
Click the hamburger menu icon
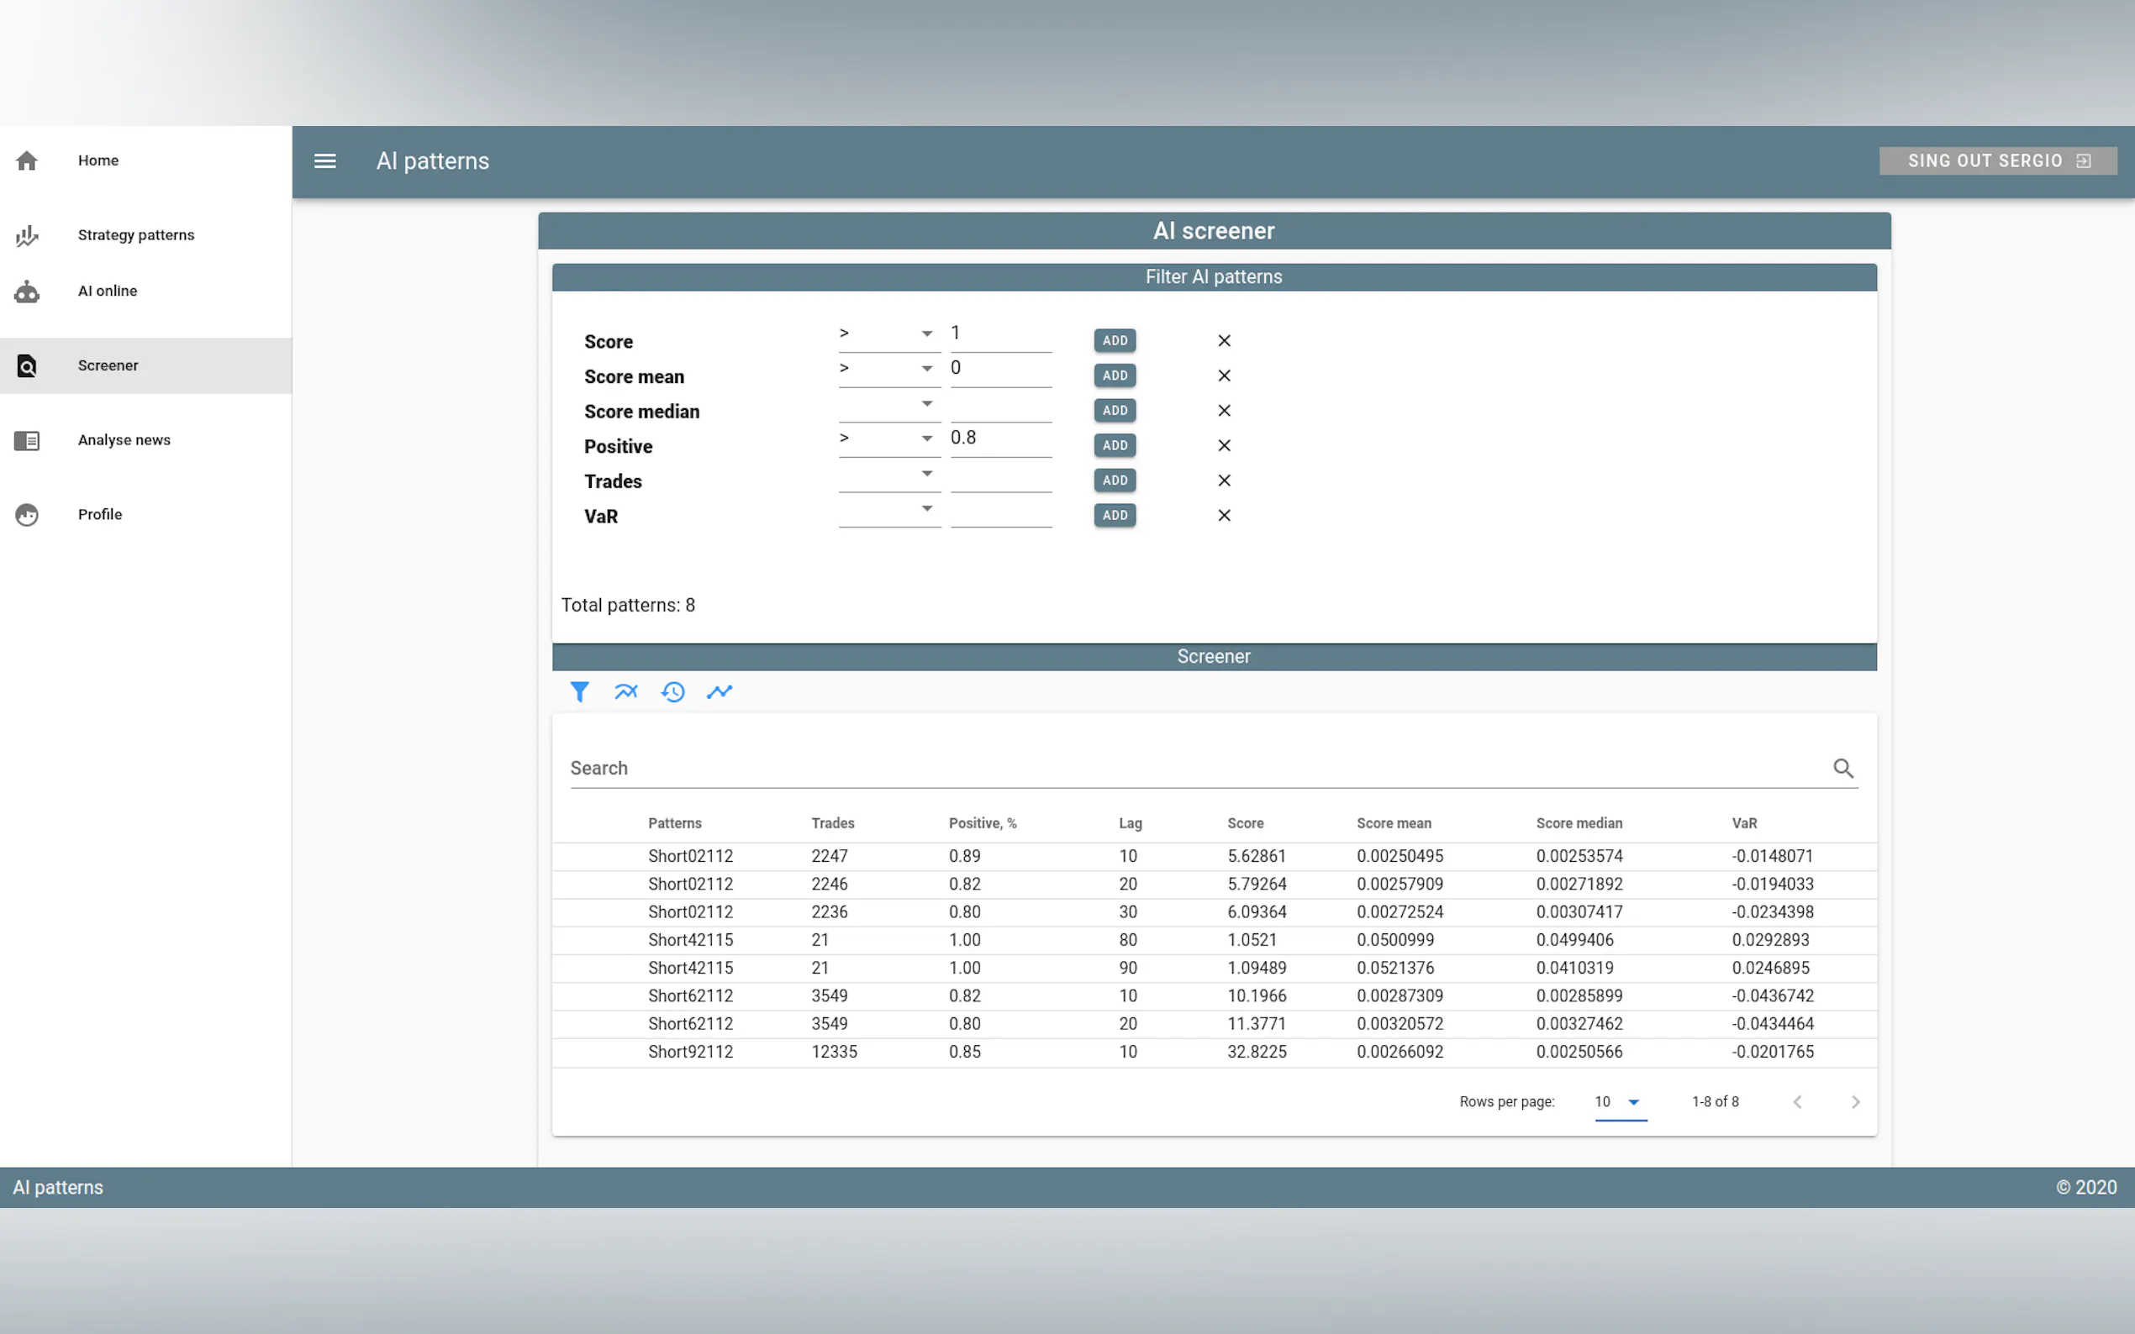(x=324, y=160)
